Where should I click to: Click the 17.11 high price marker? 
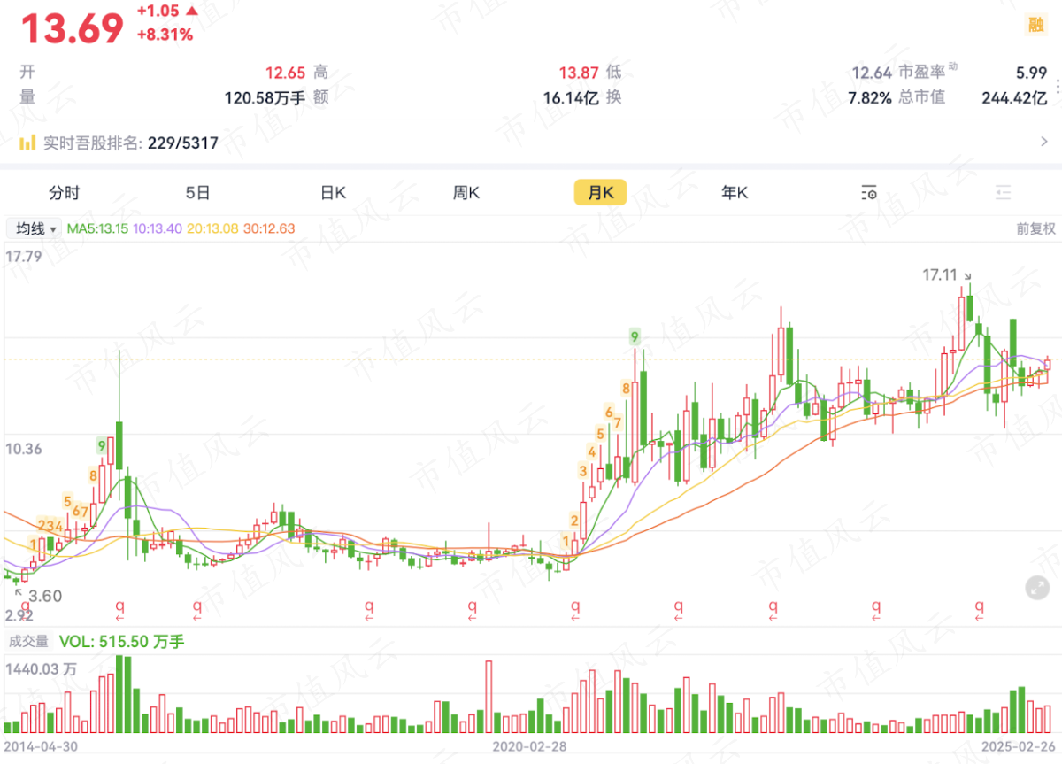pos(940,275)
